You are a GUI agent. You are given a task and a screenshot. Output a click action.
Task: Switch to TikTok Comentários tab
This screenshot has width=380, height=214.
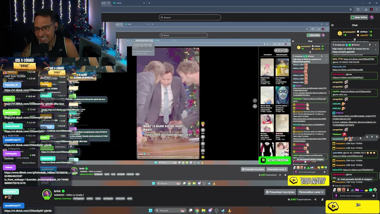(268, 55)
